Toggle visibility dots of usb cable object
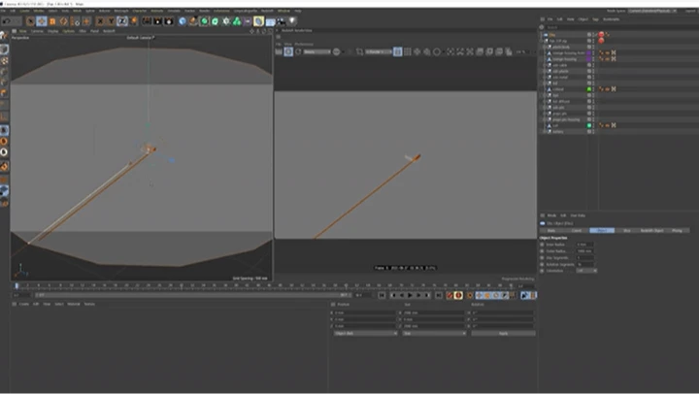Screen dimensions: 699x394 [x=594, y=65]
